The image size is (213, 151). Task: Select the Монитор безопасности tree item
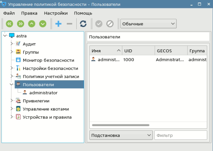48,60
